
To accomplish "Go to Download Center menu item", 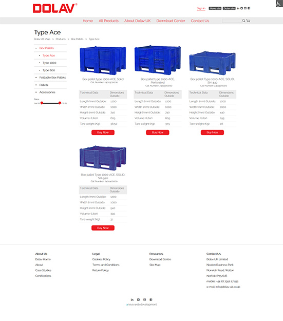I will coord(171,21).
